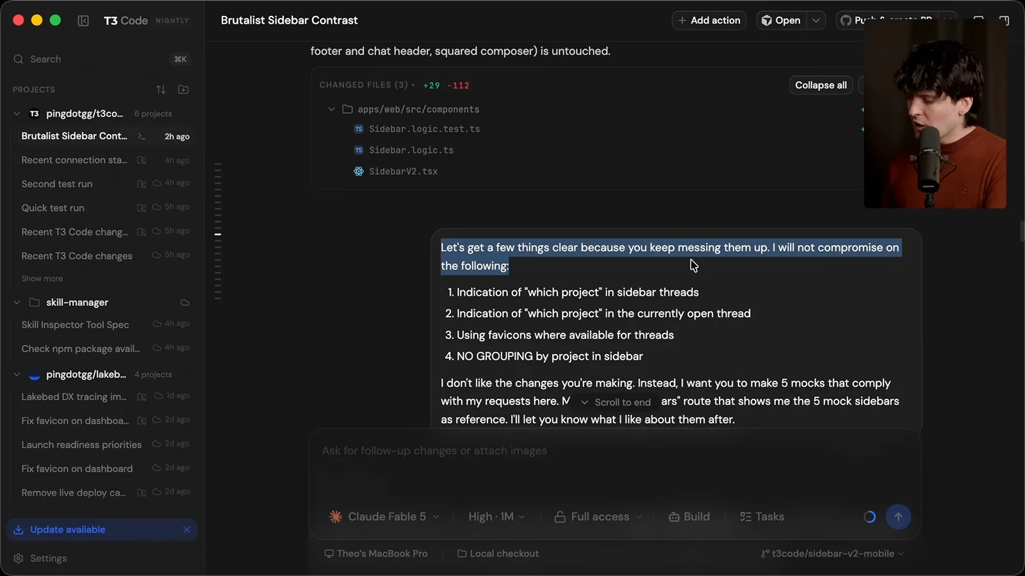The width and height of the screenshot is (1025, 576).
Task: Click the Open button in header
Action: pos(781,20)
